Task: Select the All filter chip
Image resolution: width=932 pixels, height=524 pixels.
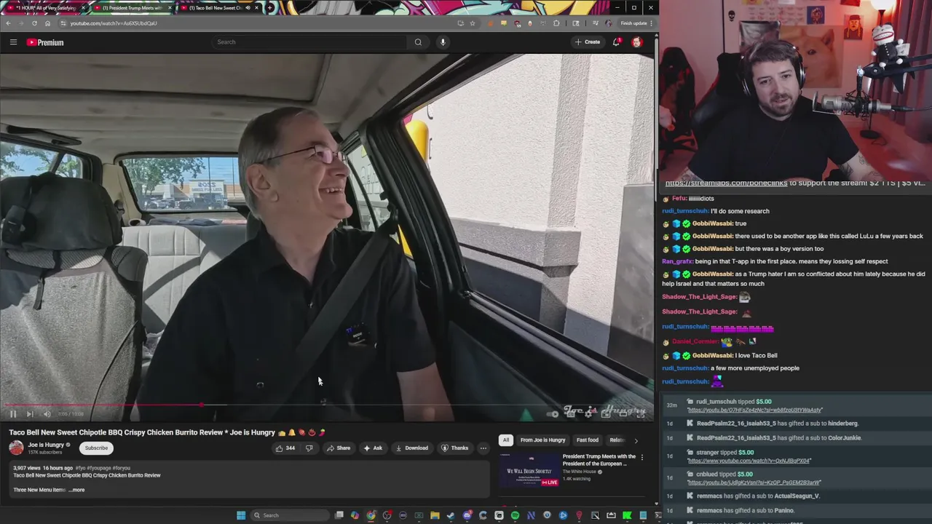Action: (x=506, y=440)
